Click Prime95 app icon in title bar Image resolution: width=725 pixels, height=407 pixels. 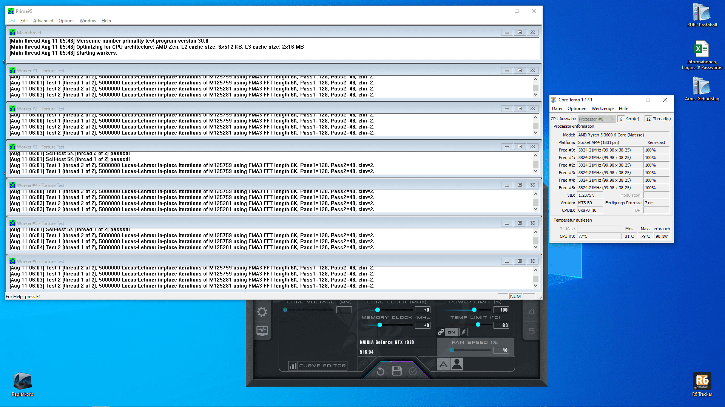pos(11,11)
